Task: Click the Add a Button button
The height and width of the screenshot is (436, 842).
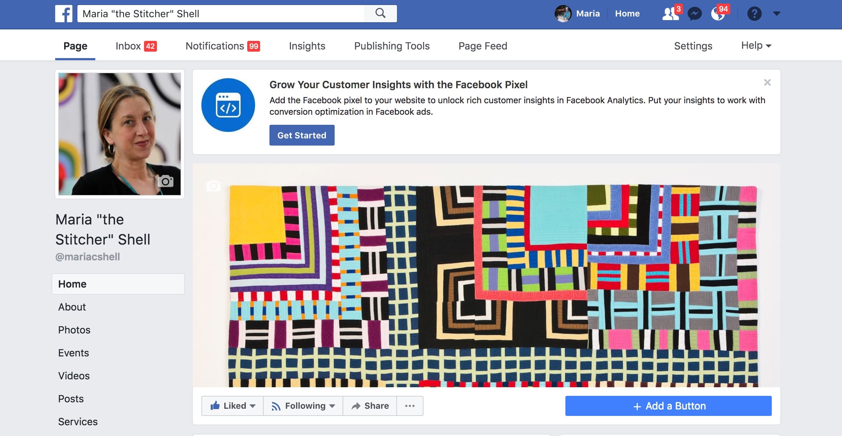Action: coord(668,406)
